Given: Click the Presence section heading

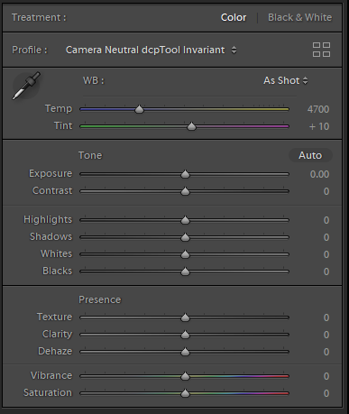Looking at the screenshot, I should 100,299.
